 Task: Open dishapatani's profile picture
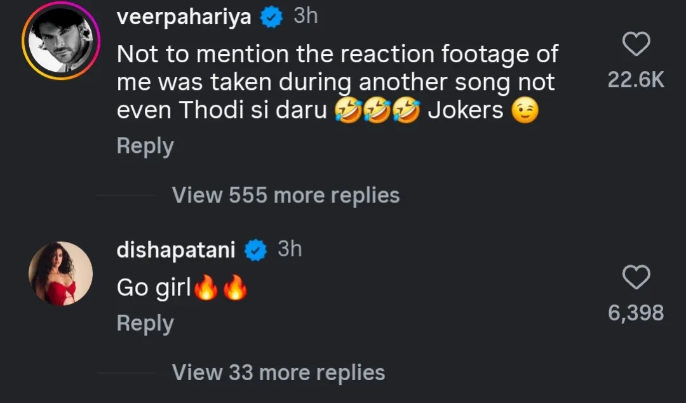coord(61,274)
